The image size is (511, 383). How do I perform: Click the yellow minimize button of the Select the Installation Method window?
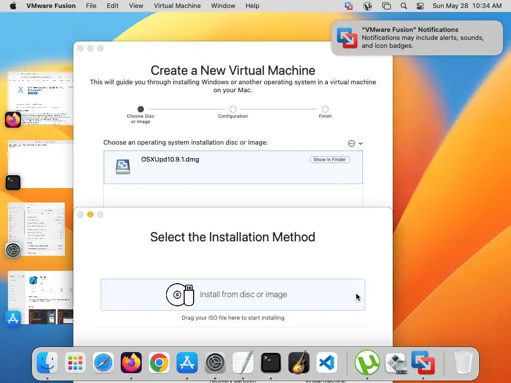pos(90,214)
